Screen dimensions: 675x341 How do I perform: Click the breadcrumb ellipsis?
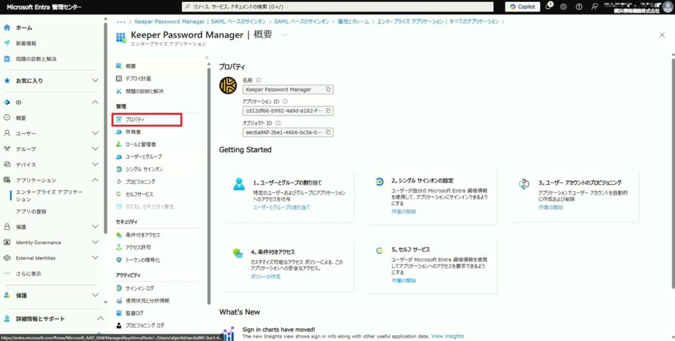point(121,22)
